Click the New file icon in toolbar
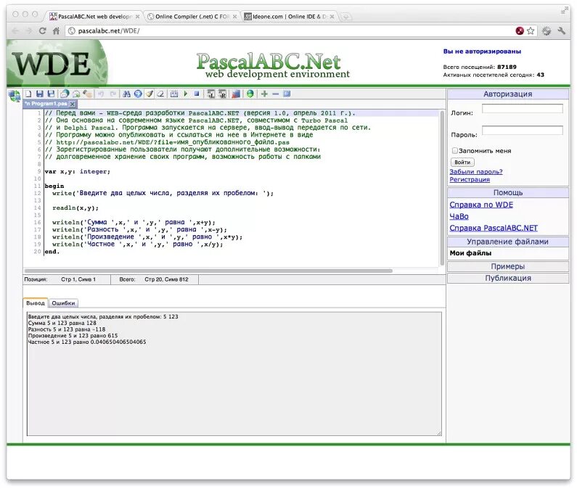 pyautogui.click(x=28, y=94)
